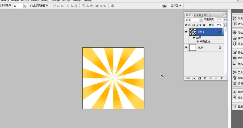
Task: Click the link layers icon in Layers panel
Action: 188,78
